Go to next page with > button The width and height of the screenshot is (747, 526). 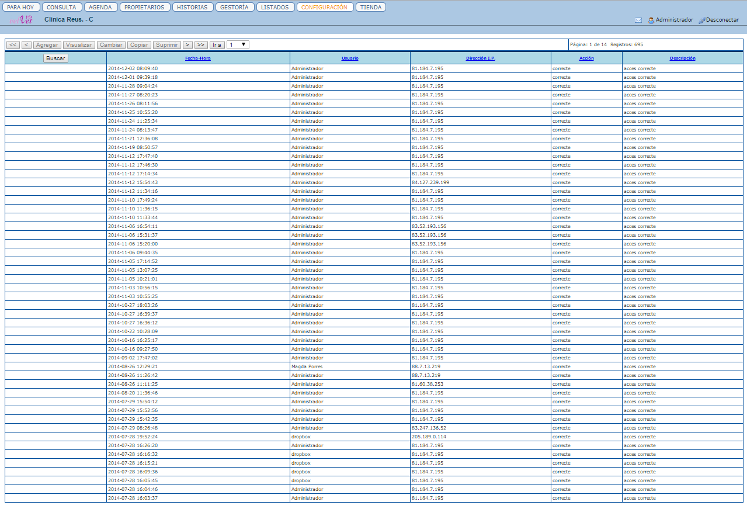coord(187,44)
